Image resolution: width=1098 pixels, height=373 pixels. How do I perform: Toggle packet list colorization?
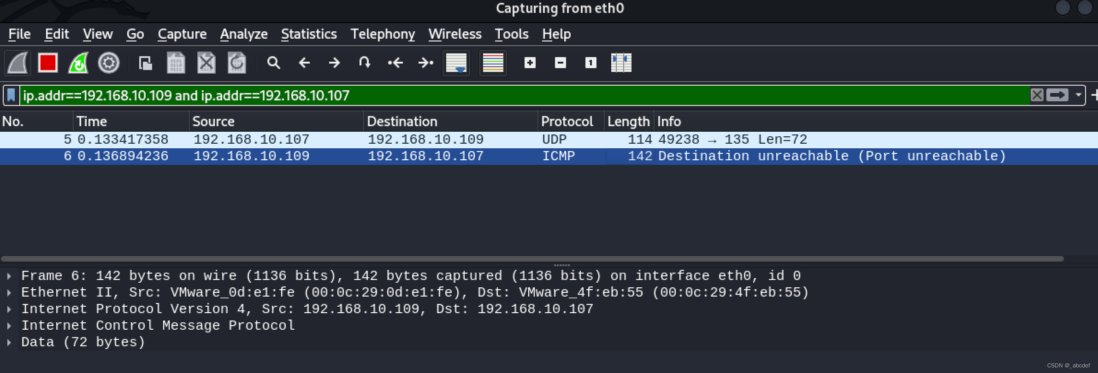click(493, 63)
